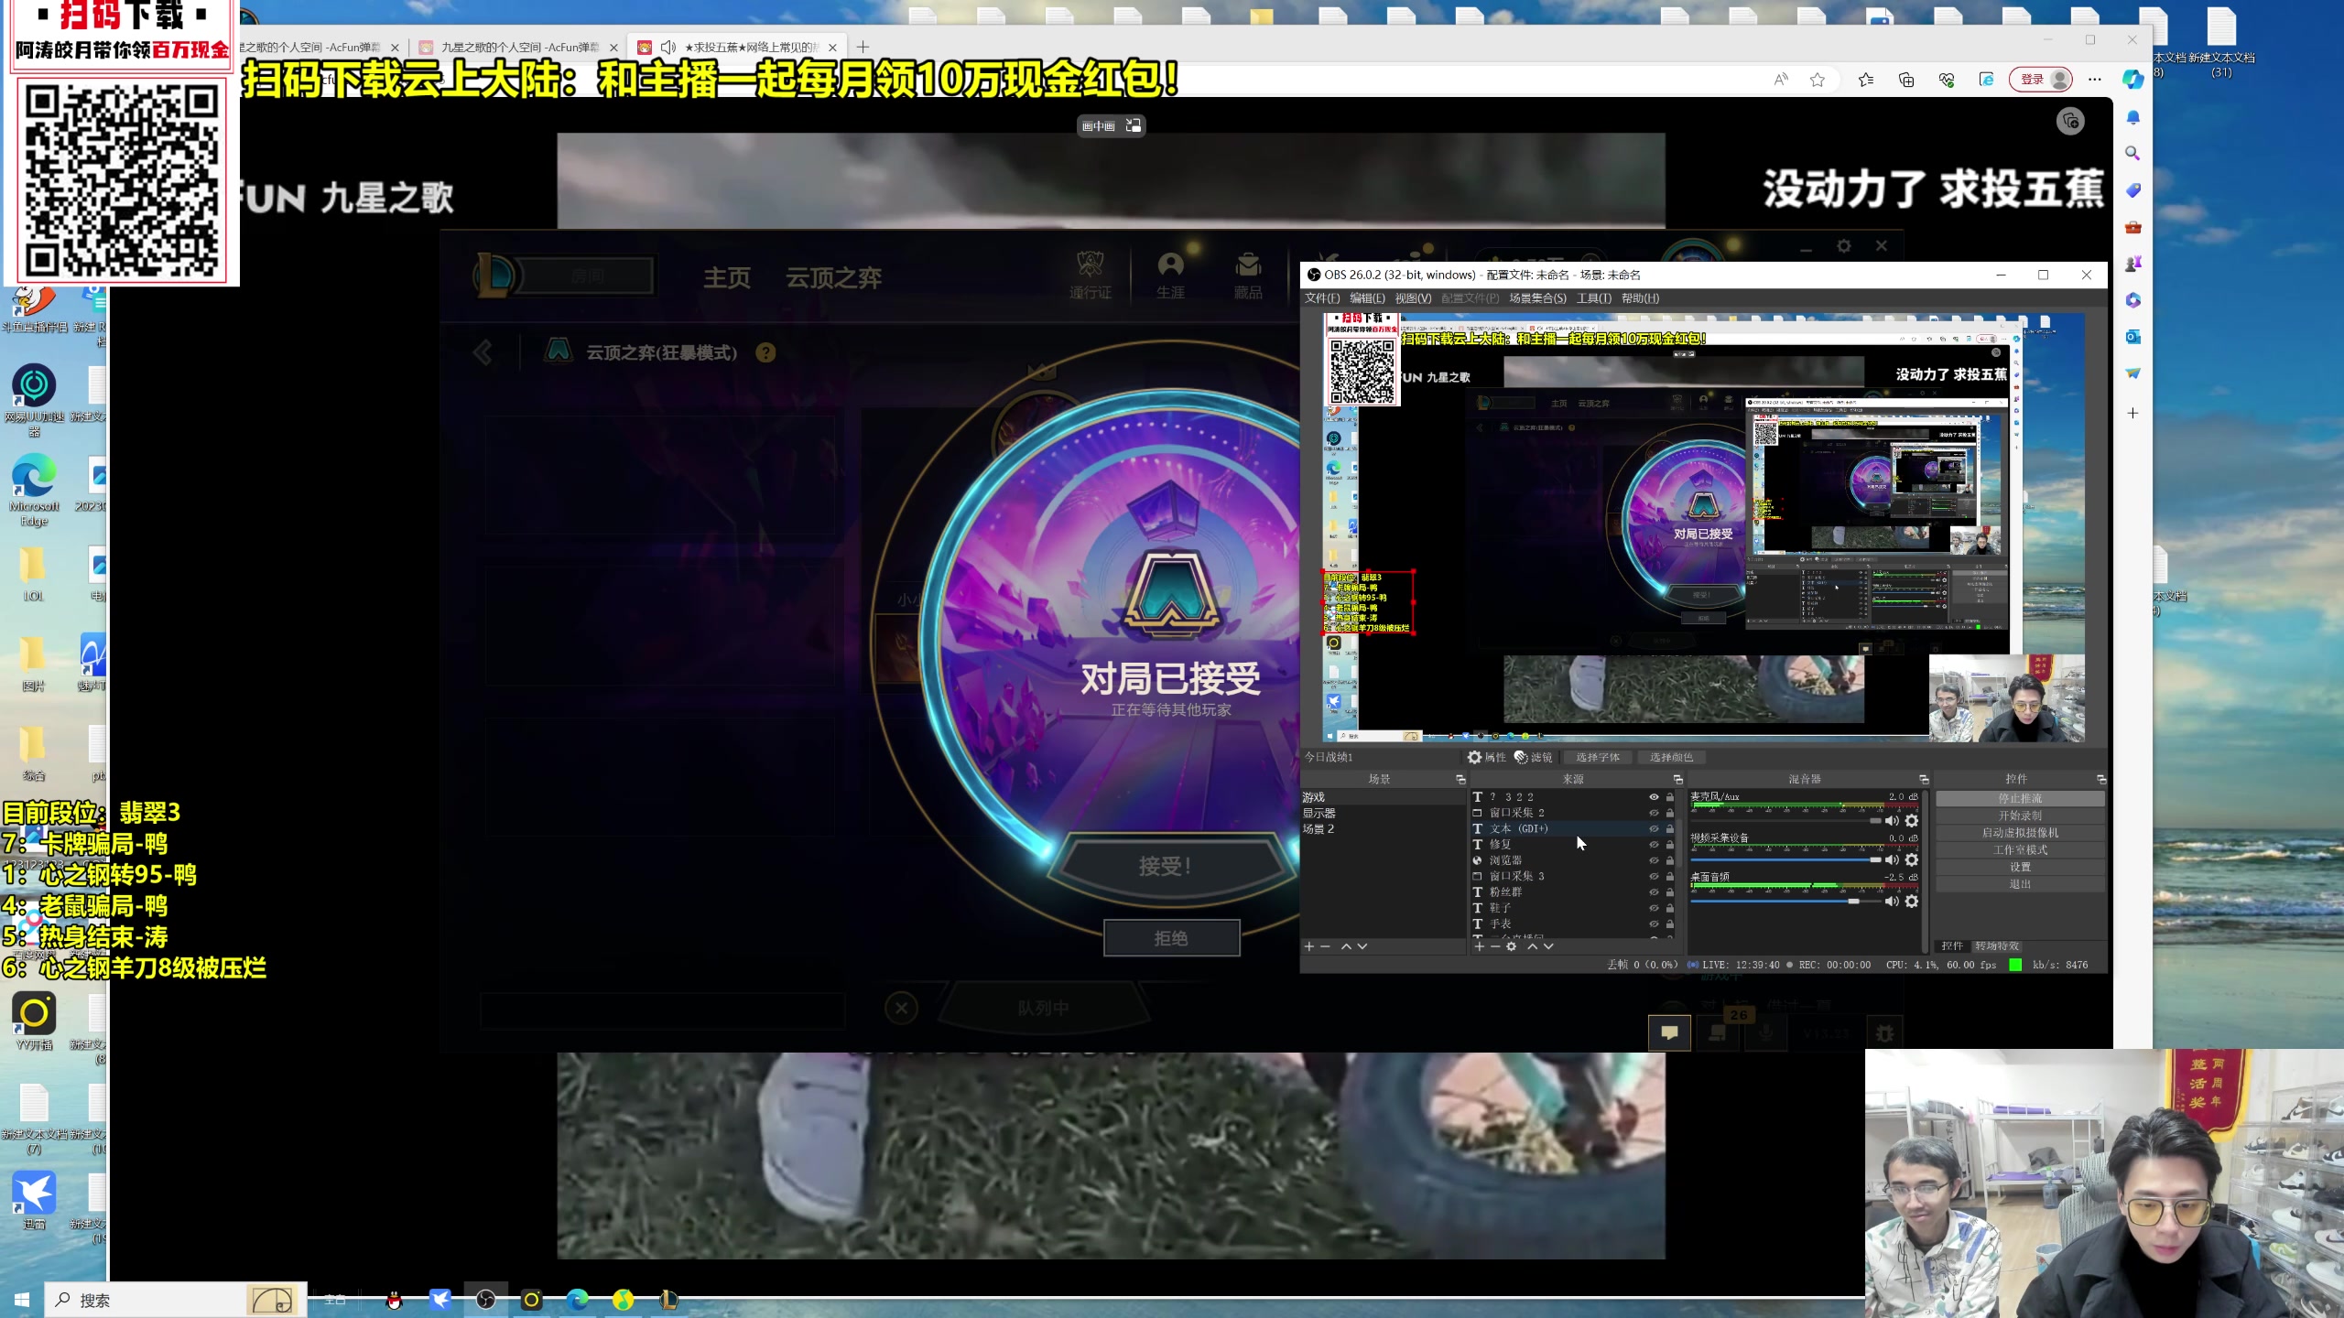Viewport: 2344px width, 1318px height.
Task: Click OBS icon in Windows taskbar
Action: point(486,1300)
